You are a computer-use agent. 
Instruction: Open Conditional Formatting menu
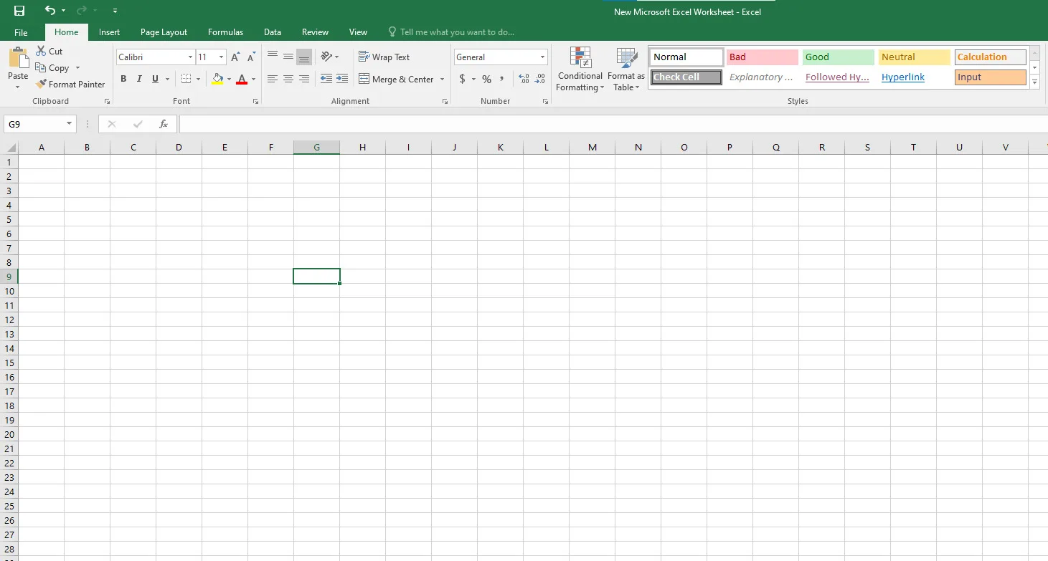[580, 69]
